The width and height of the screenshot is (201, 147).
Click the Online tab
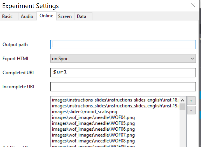click(x=46, y=16)
